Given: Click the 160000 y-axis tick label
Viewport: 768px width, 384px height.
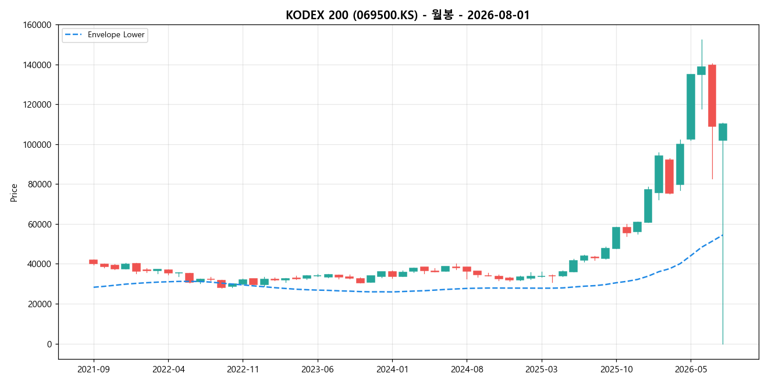Looking at the screenshot, I should coord(37,25).
